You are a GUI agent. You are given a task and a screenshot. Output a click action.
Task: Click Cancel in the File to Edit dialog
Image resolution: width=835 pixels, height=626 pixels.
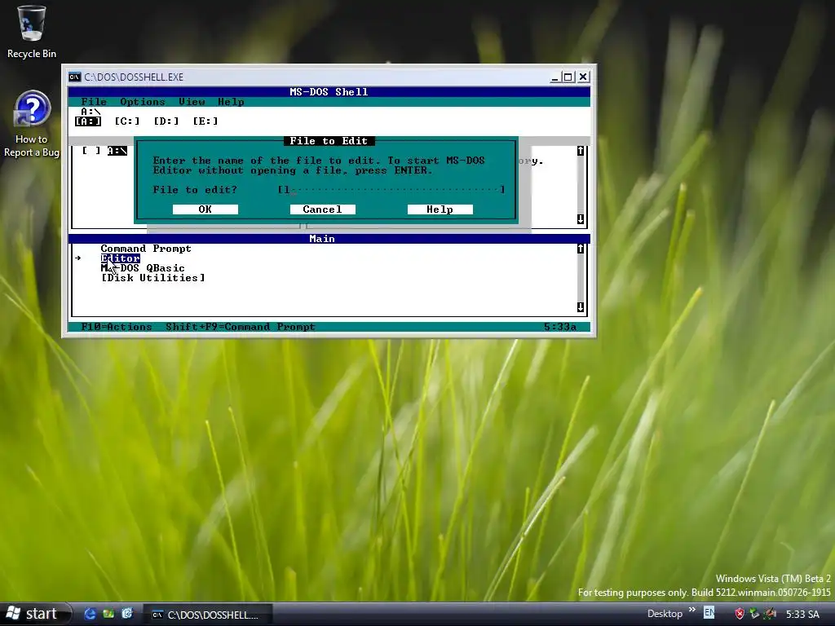click(322, 209)
